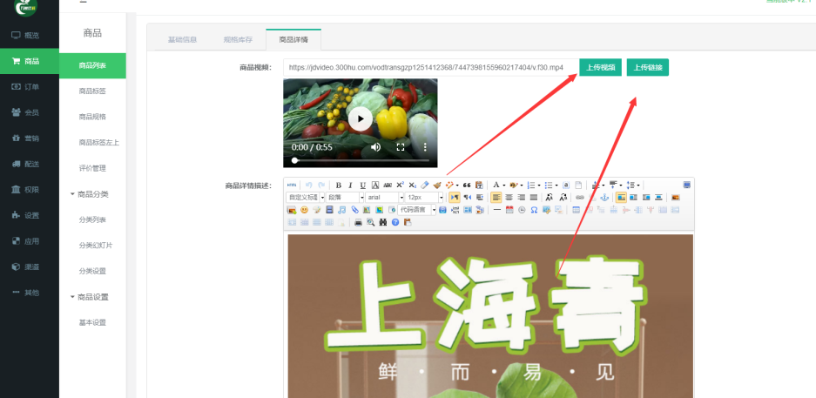Screen dimensions: 816x398
Task: Toggle superscript formatting
Action: 401,186
